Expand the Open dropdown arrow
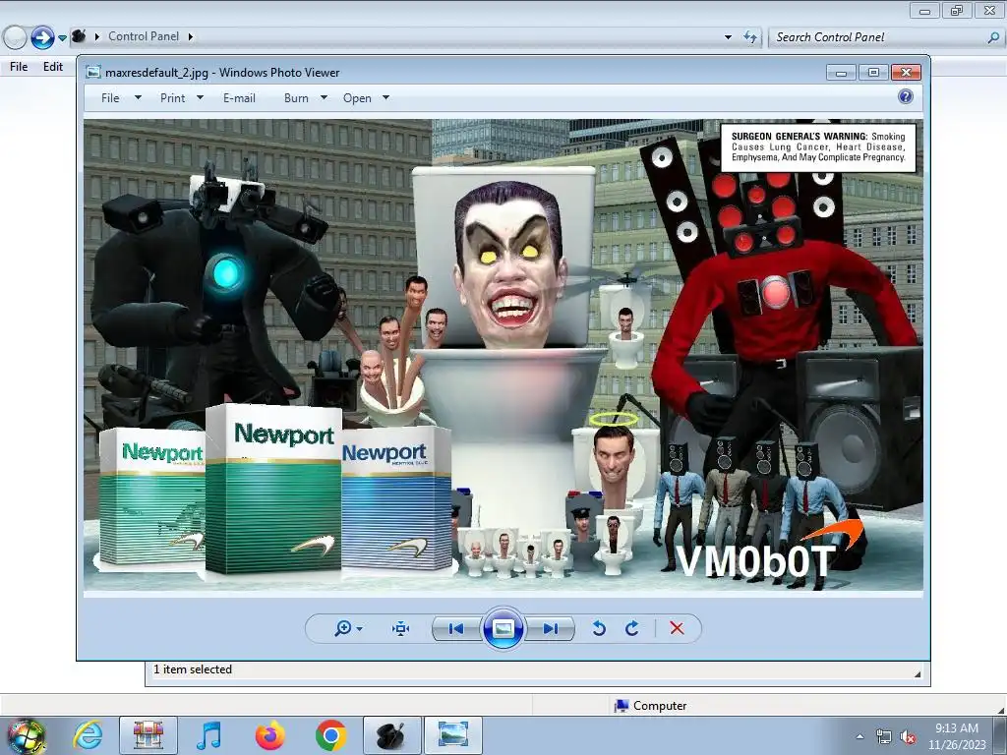1007x755 pixels. coord(385,97)
